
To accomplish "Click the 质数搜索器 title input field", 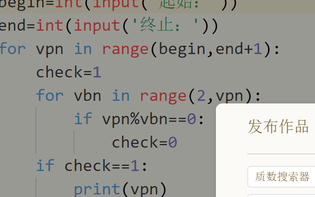I will pyautogui.click(x=281, y=177).
